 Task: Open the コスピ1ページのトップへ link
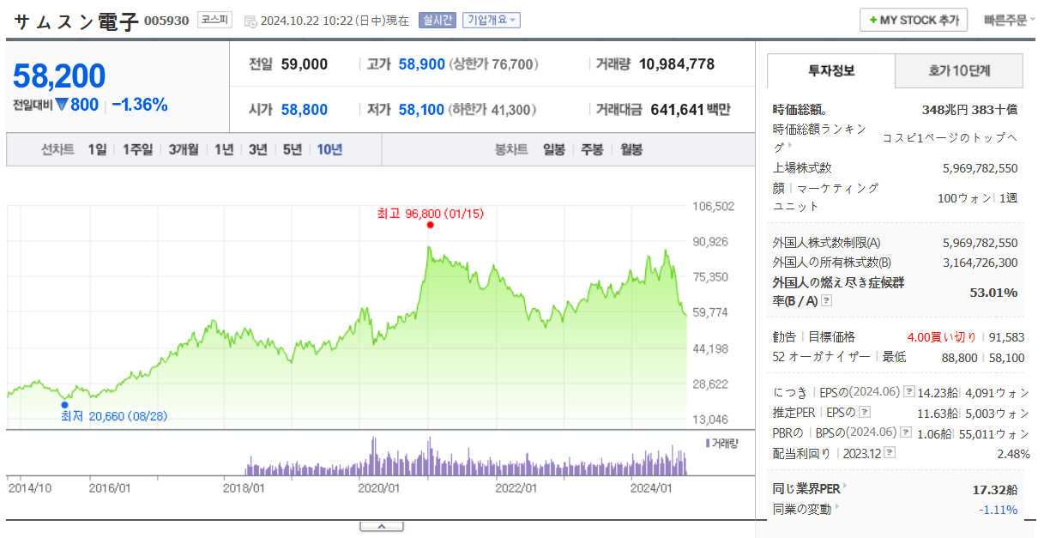pos(950,138)
